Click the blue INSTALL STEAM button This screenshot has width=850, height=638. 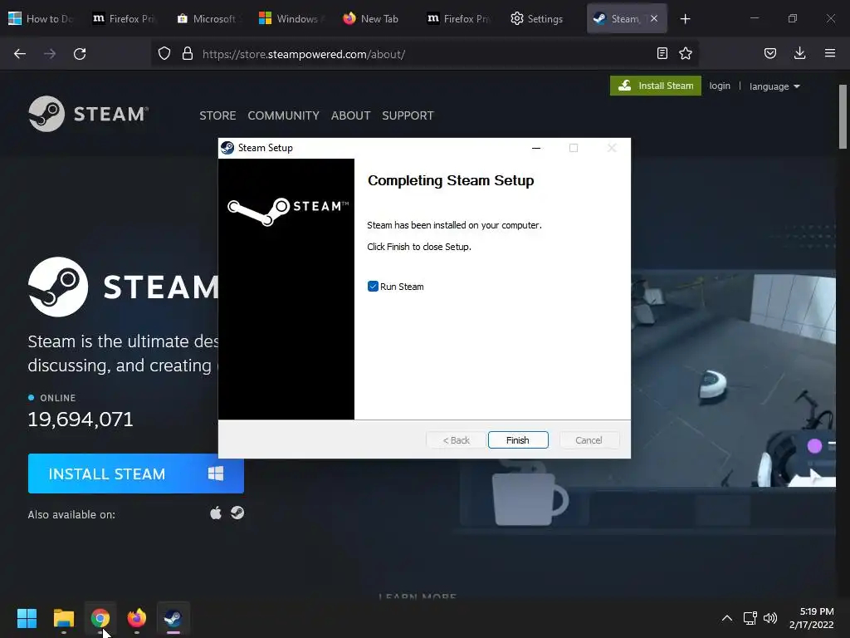click(x=135, y=474)
